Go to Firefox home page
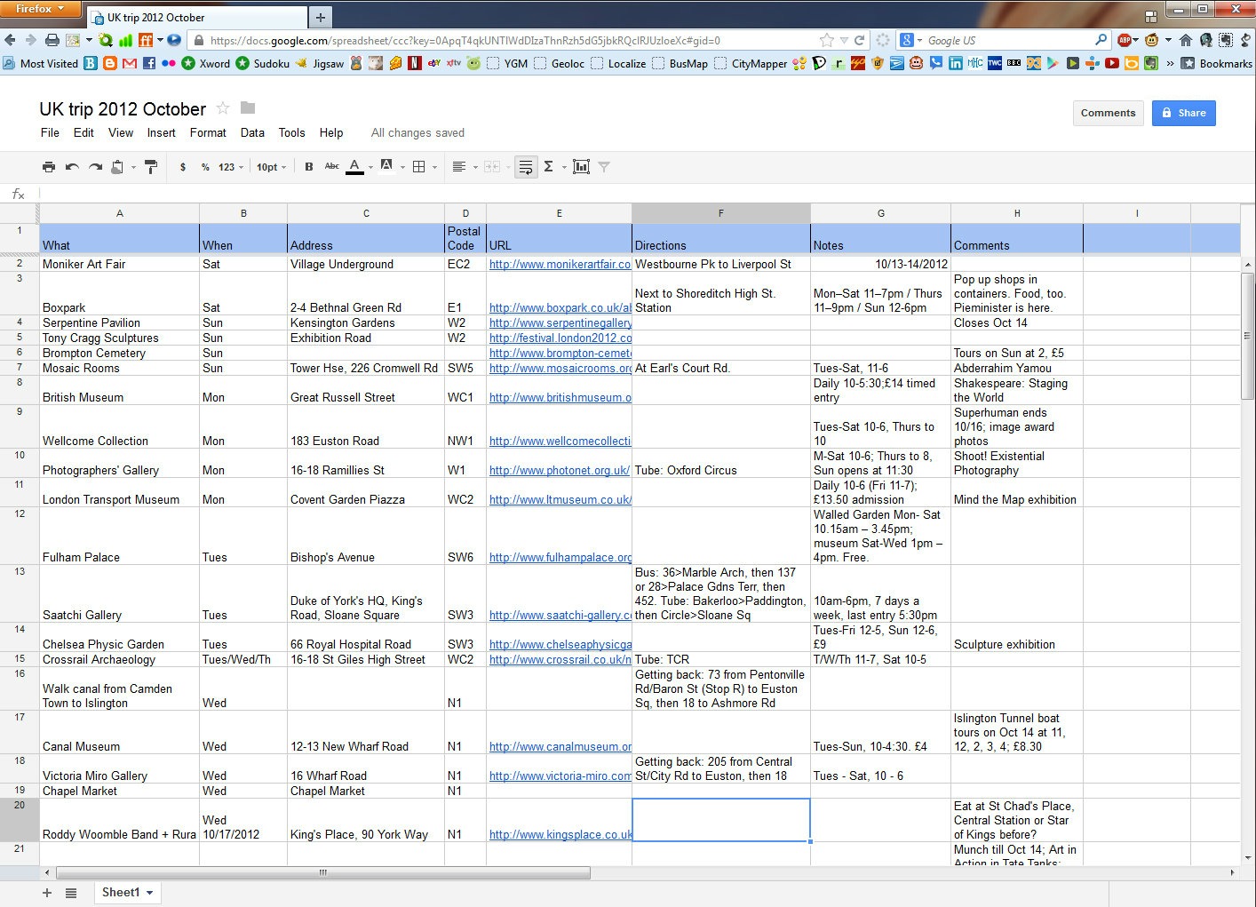This screenshot has width=1256, height=907. pyautogui.click(x=1185, y=40)
